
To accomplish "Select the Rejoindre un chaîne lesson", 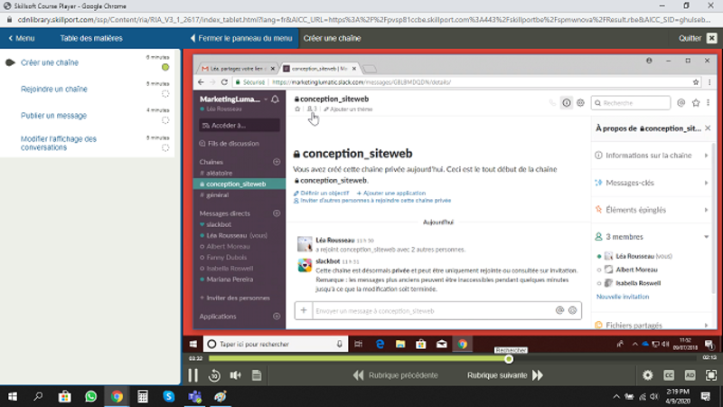I will [54, 89].
